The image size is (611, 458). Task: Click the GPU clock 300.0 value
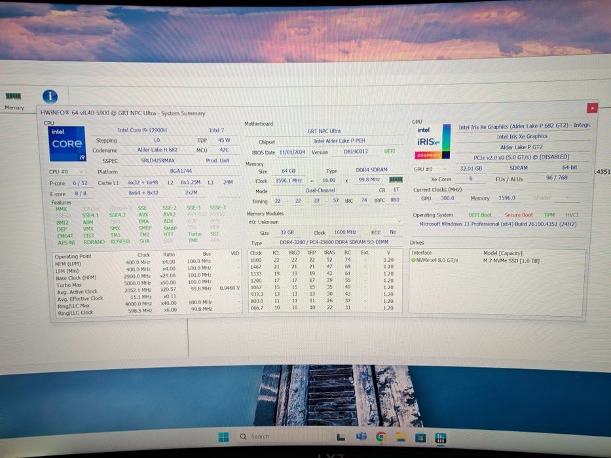(x=447, y=198)
